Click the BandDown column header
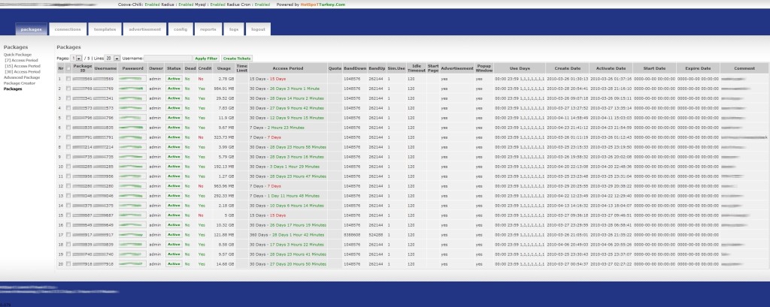The width and height of the screenshot is (770, 307). click(x=355, y=68)
